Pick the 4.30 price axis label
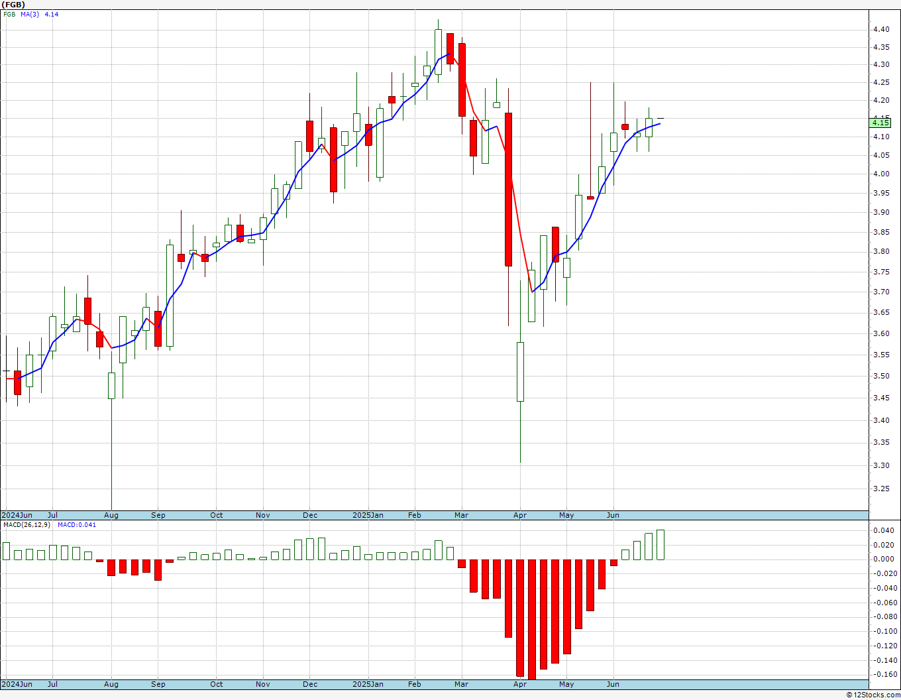Screen dimensions: 901x700 (881, 64)
